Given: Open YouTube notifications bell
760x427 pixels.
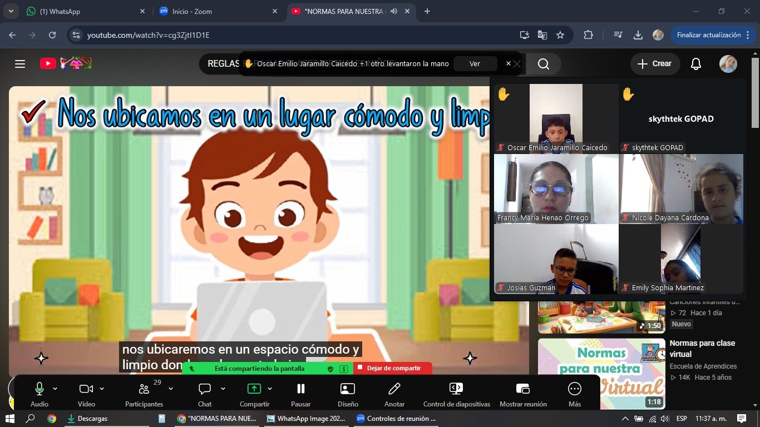Looking at the screenshot, I should pos(695,64).
